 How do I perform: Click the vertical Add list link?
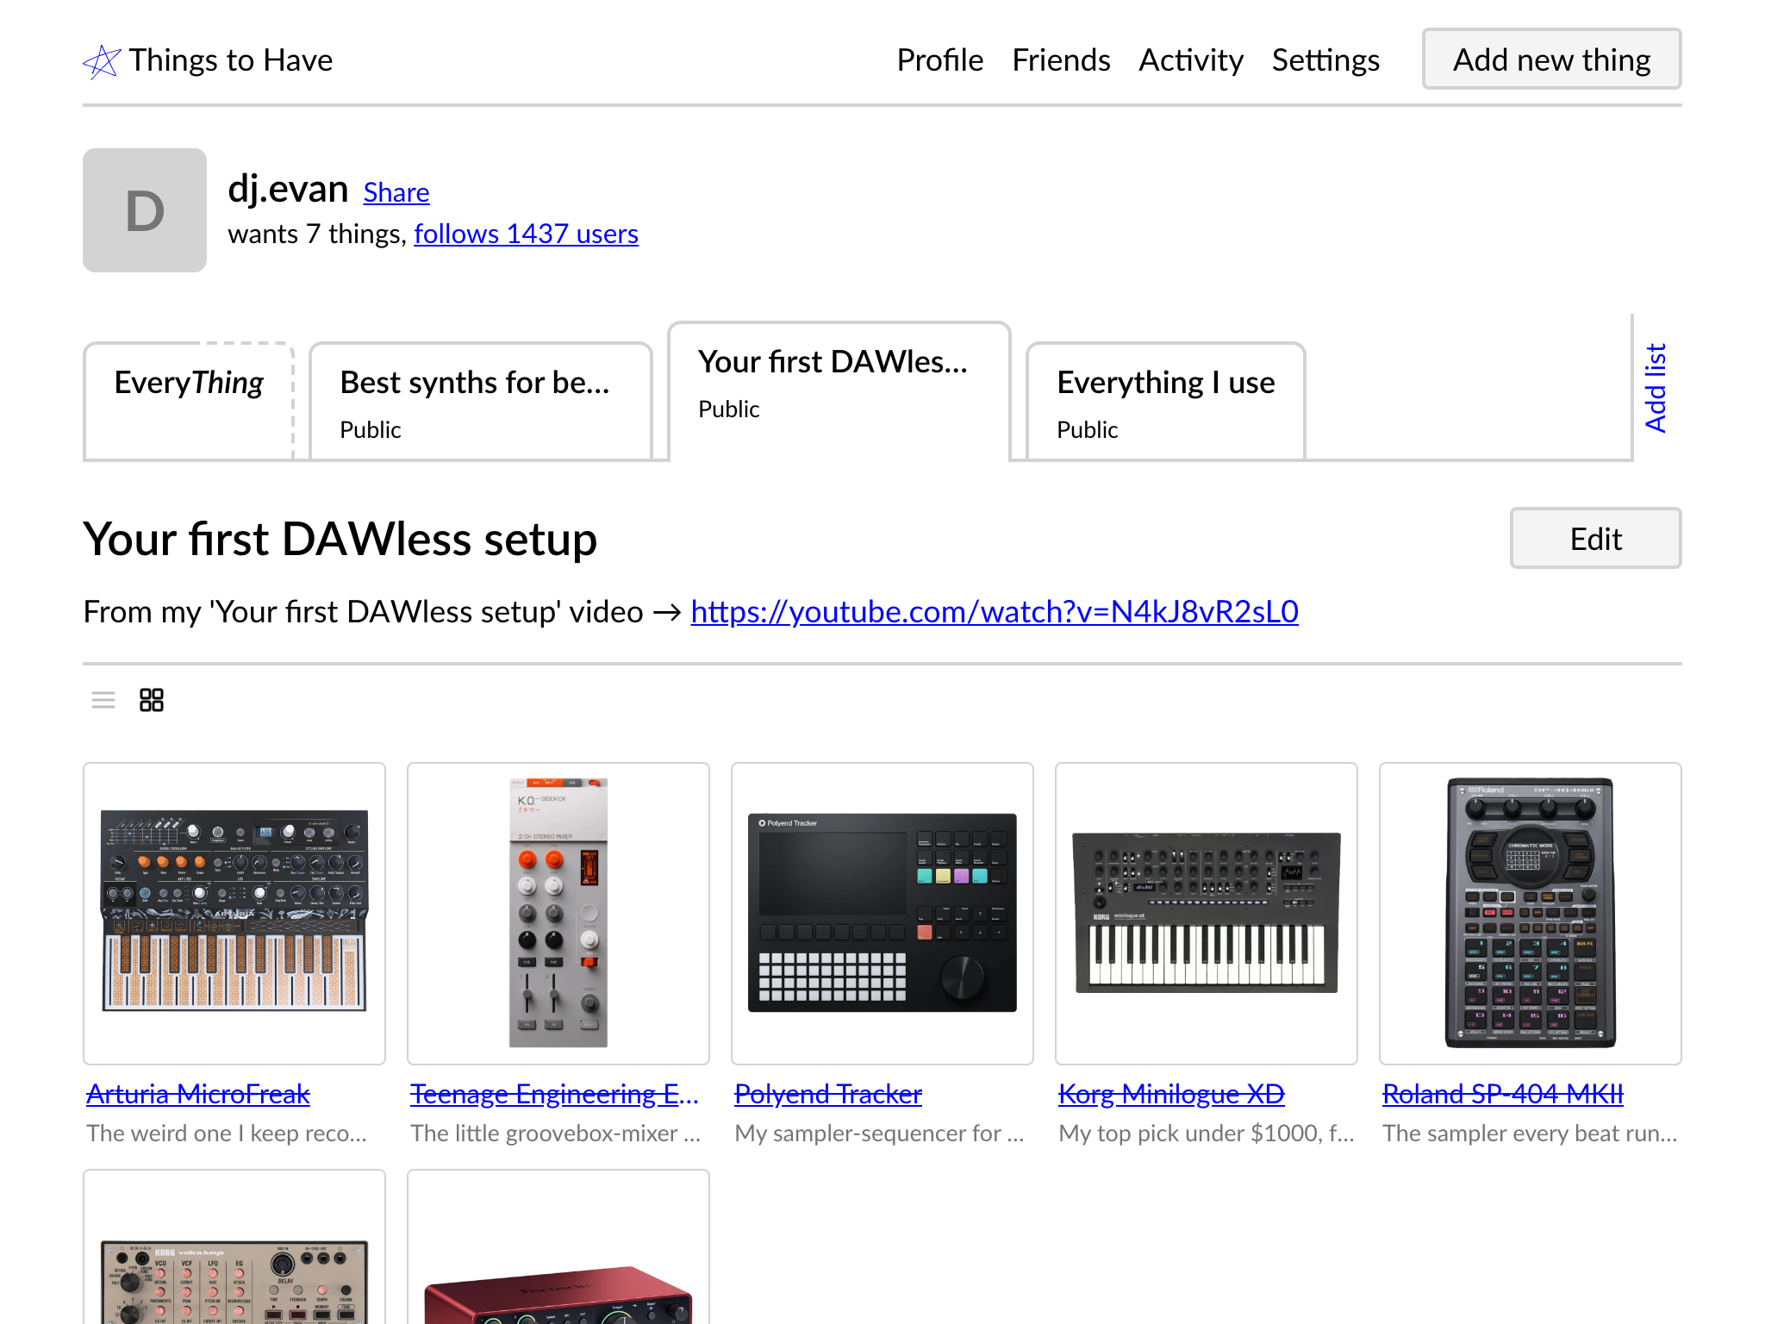[x=1656, y=387]
